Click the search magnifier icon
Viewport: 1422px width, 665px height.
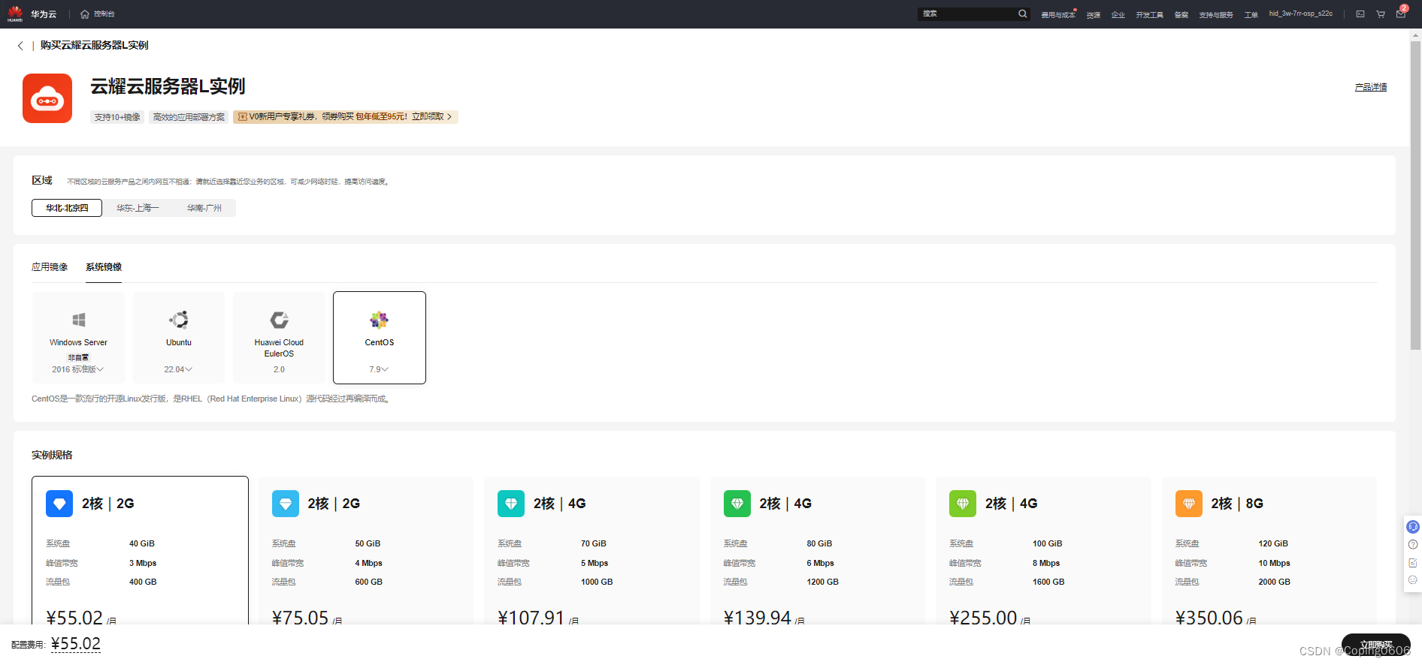coord(1023,14)
